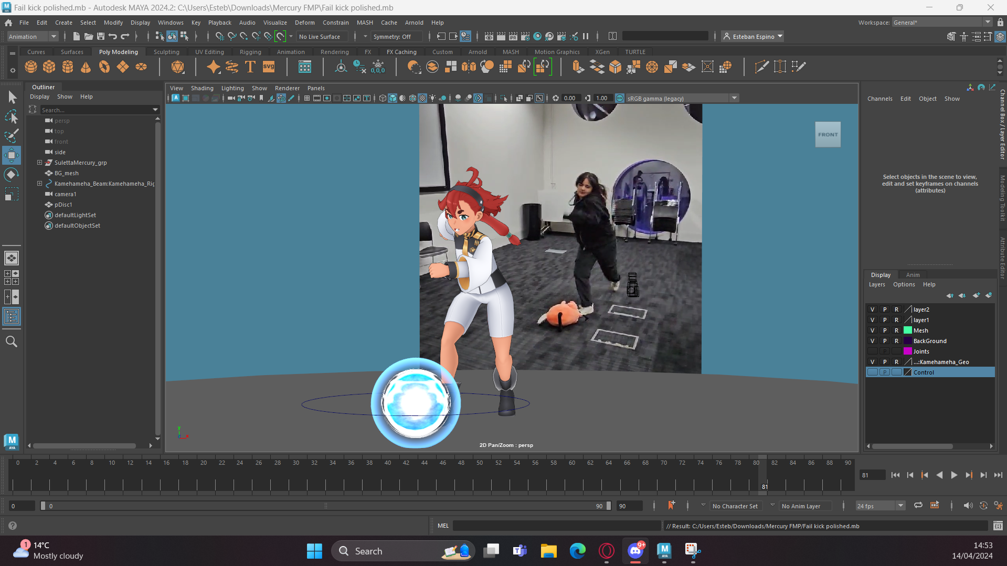Click the Play backwards button
This screenshot has height=566, width=1007.
click(x=939, y=475)
